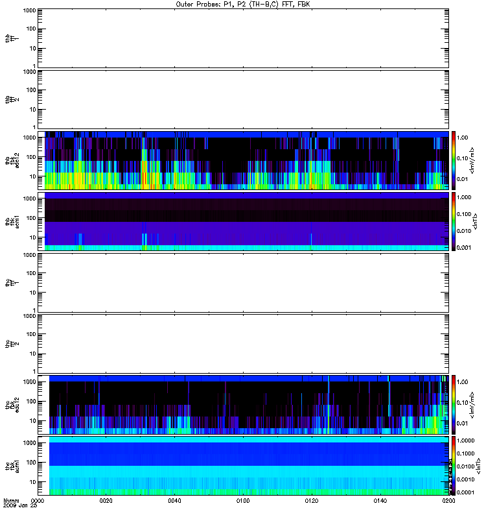Click the thc fbk scm1 spectrogram panel
Screen dimensions: 486x519
(244, 466)
